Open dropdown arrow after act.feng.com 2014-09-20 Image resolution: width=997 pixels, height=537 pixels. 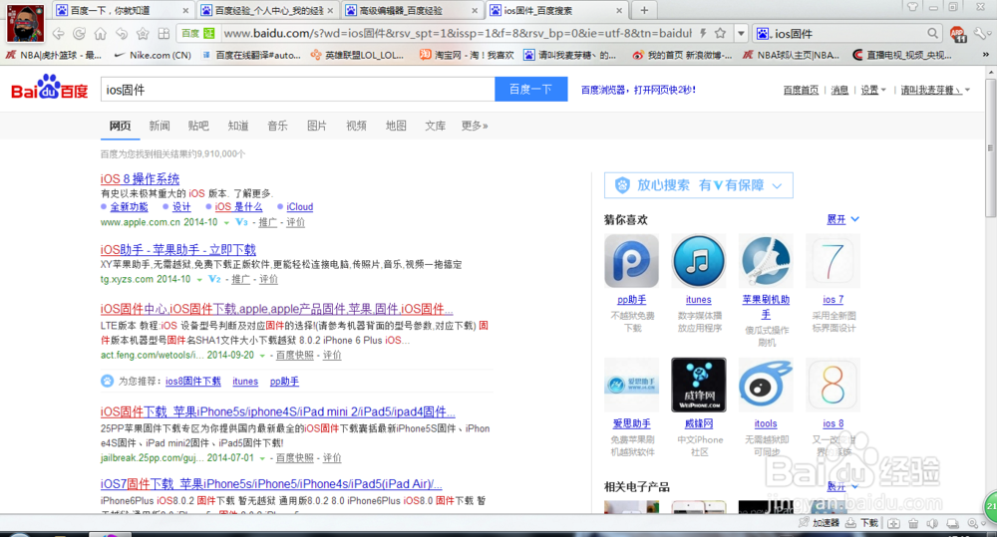262,356
